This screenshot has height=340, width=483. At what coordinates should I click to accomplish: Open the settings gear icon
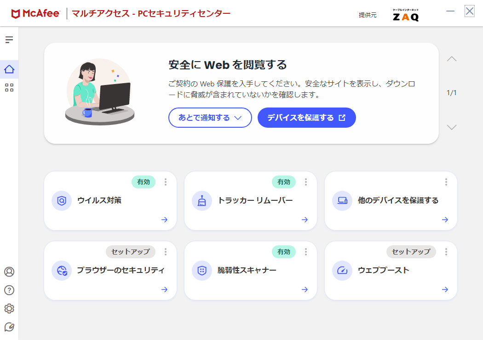[x=9, y=309]
